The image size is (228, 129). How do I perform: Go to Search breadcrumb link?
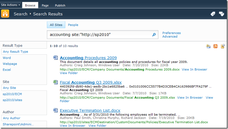tap(20, 14)
